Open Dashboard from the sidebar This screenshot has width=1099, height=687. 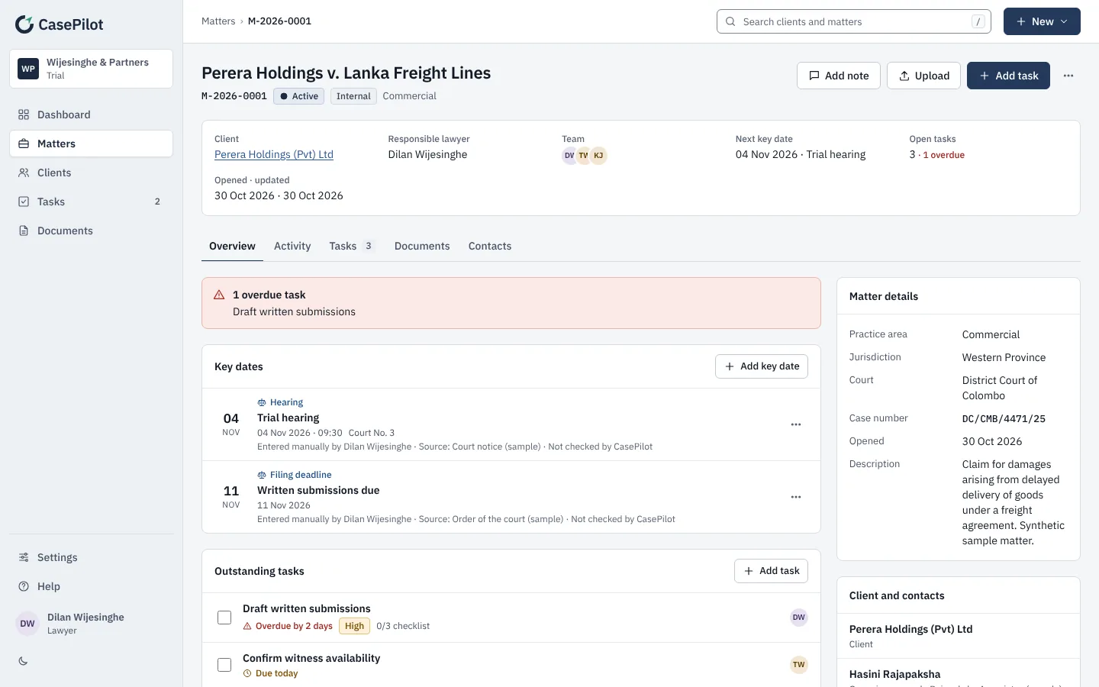pos(91,114)
